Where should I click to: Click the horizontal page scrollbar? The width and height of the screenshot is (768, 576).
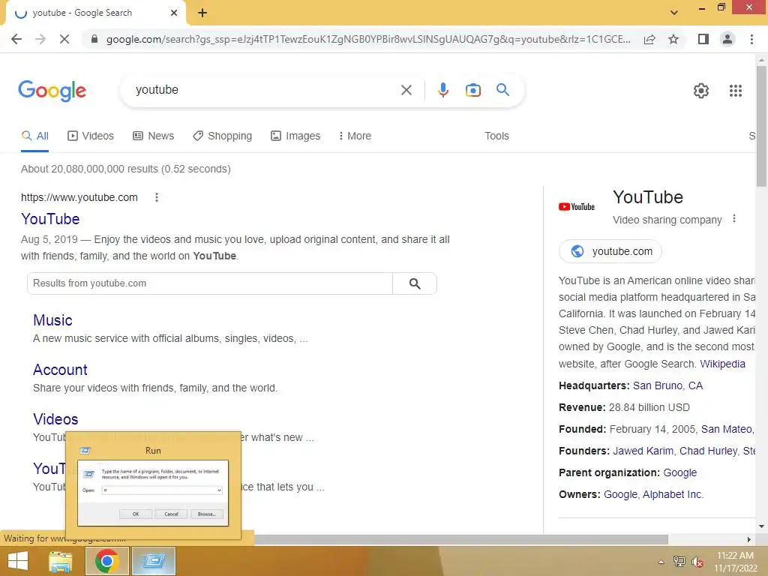(460, 539)
